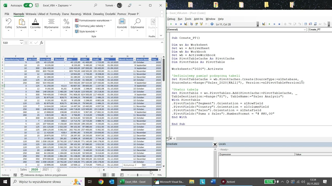Image resolution: width=332 pixels, height=186 pixels.
Task: Open Formatuj jako tabelę dropdown
Action: [x=90, y=26]
